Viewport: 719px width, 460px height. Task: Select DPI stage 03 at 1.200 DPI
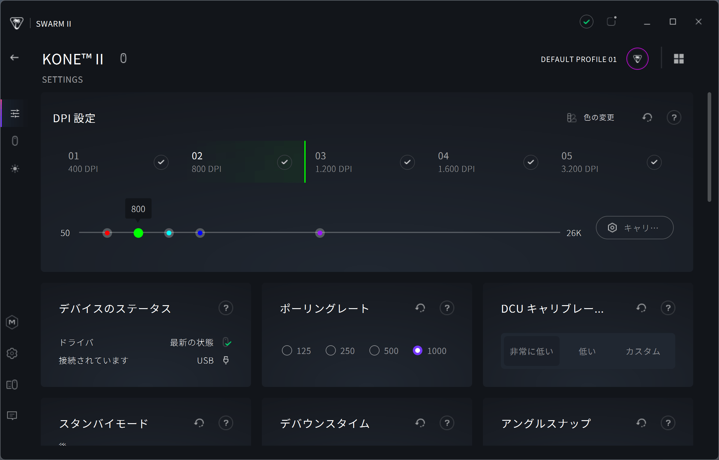(x=334, y=162)
